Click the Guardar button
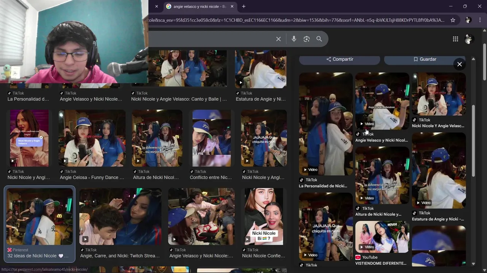 425,59
